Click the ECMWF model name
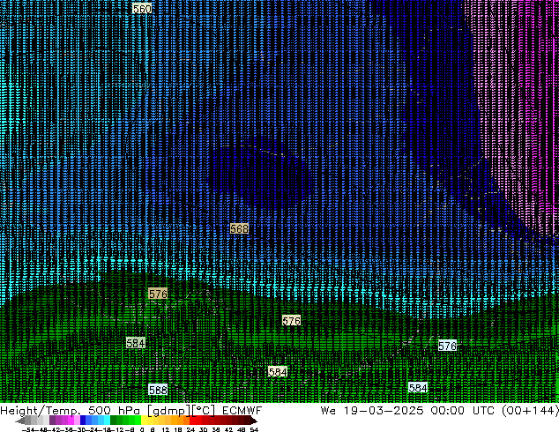The width and height of the screenshot is (559, 432). [242, 411]
